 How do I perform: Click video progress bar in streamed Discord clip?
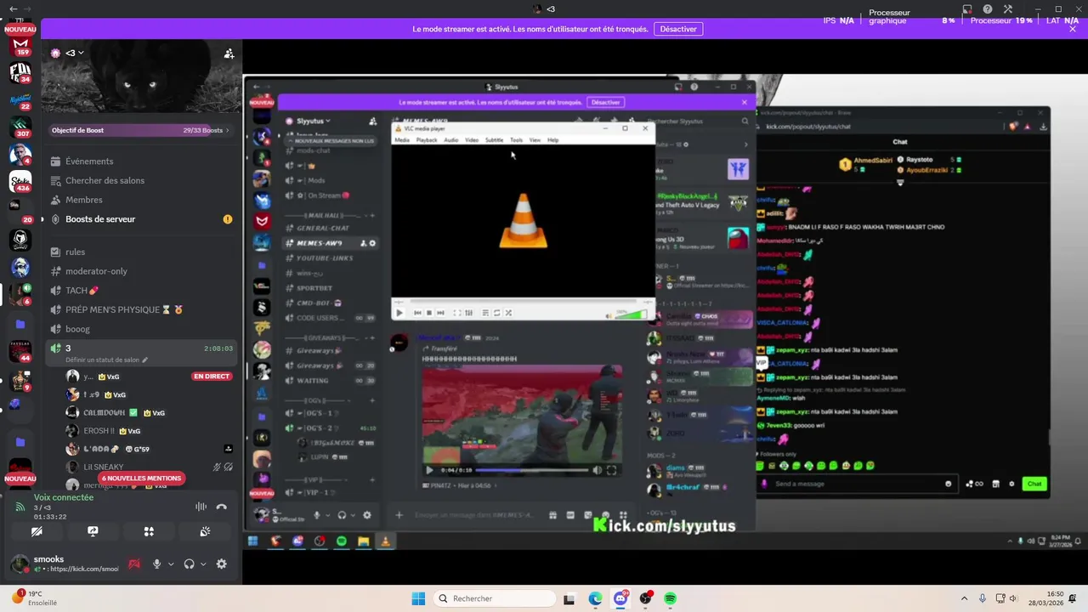[x=531, y=470]
